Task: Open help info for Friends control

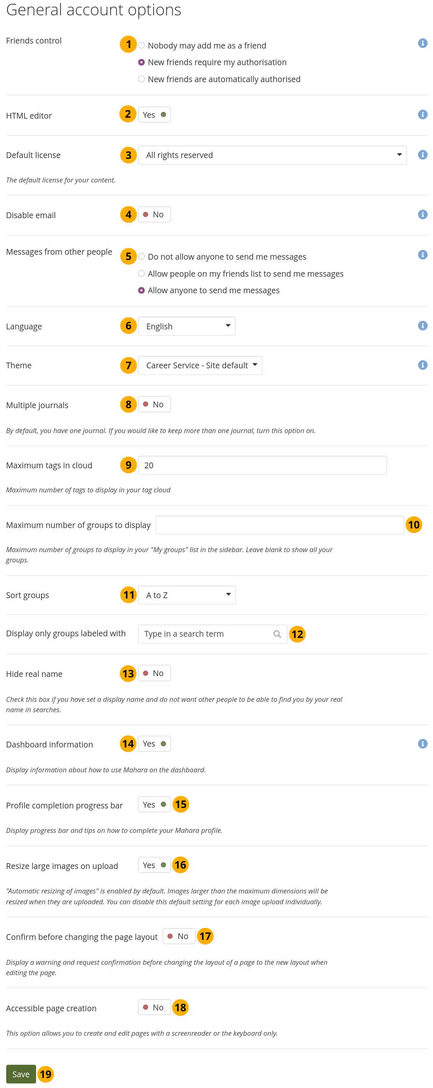Action: 422,43
